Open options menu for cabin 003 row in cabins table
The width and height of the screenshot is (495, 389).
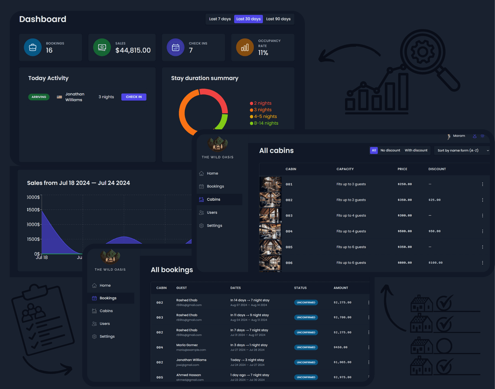coord(483,215)
